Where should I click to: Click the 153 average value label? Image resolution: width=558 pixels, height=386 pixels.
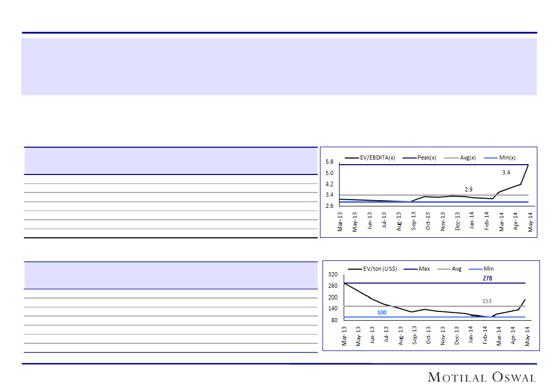(x=487, y=301)
